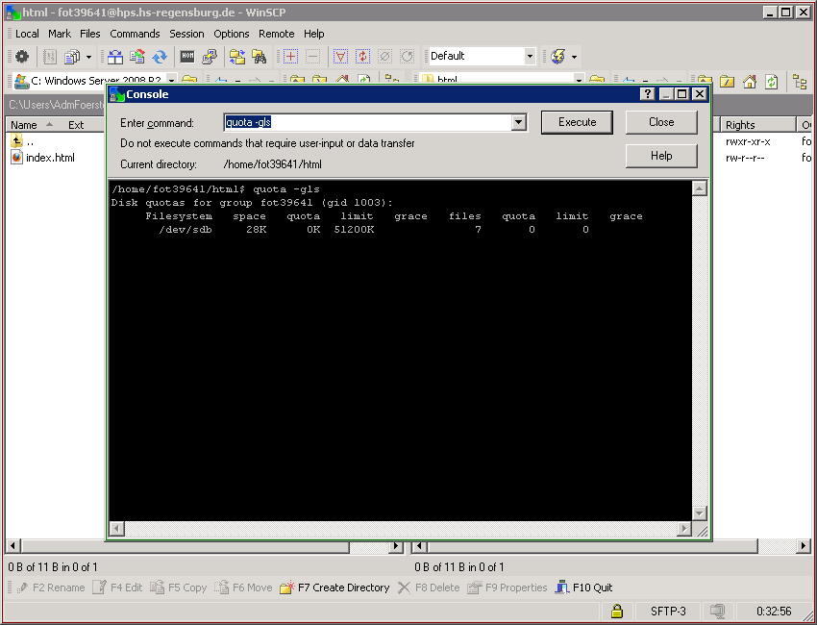Click the Console title bar question mark button
Viewport: 817px width, 625px height.
tap(647, 94)
